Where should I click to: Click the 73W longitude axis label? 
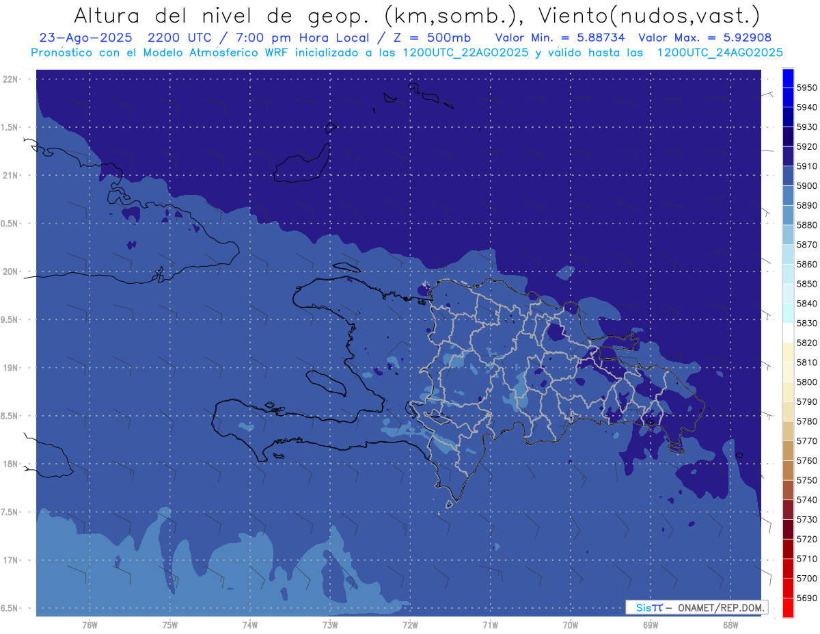330,624
